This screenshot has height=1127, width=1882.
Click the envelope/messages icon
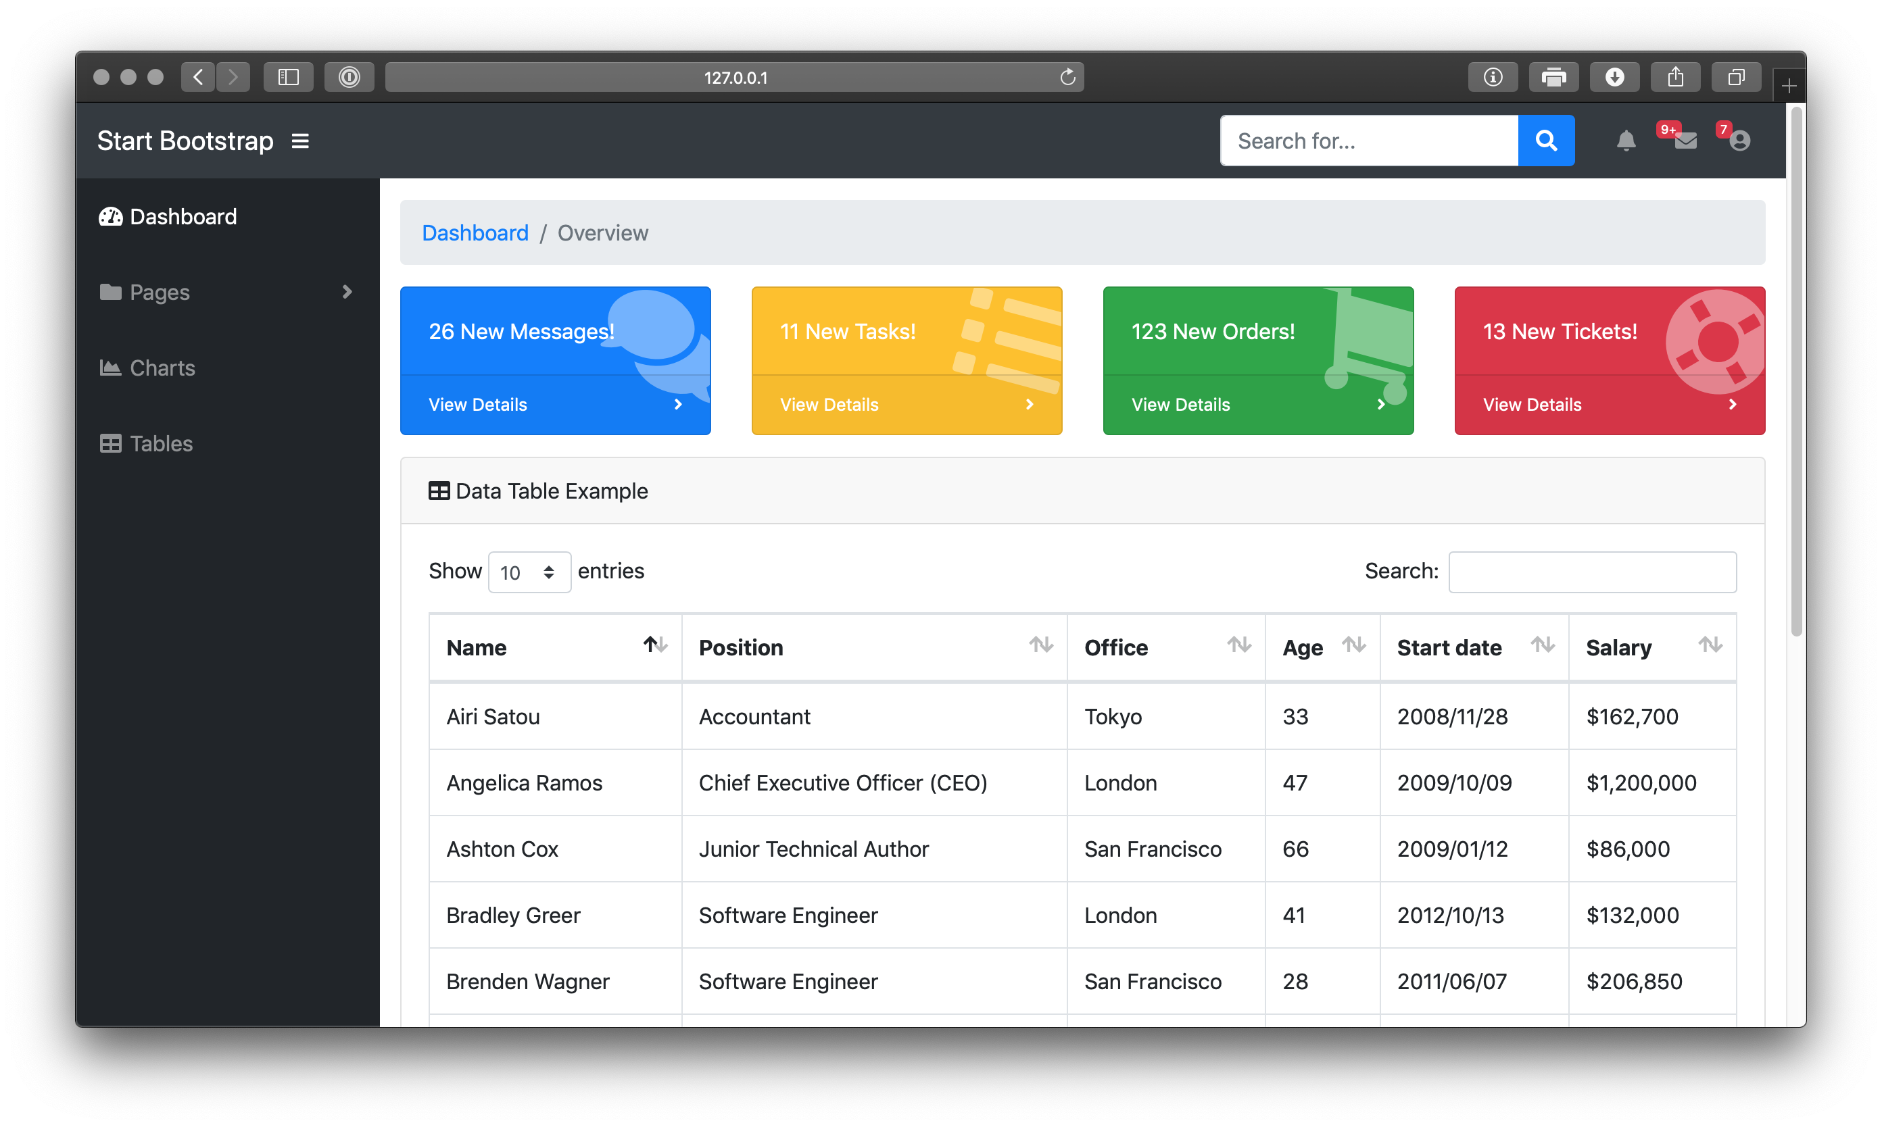tap(1685, 141)
